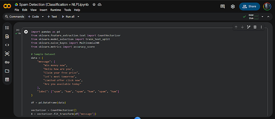
Task: Star this notebook
Action: click(x=94, y=5)
